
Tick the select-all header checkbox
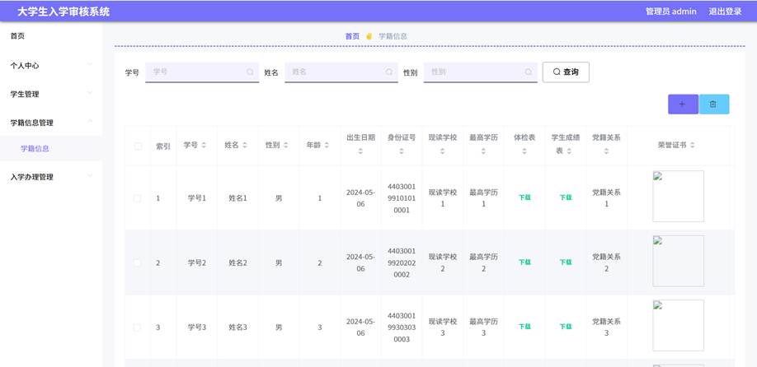pyautogui.click(x=138, y=146)
